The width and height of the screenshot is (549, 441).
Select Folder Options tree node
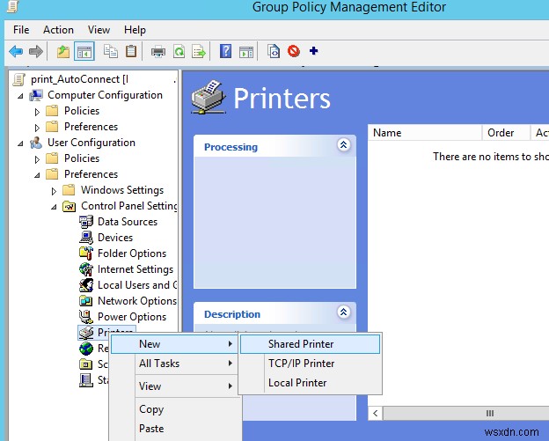[x=132, y=254]
